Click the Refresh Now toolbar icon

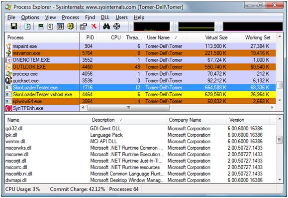pyautogui.click(x=27, y=26)
